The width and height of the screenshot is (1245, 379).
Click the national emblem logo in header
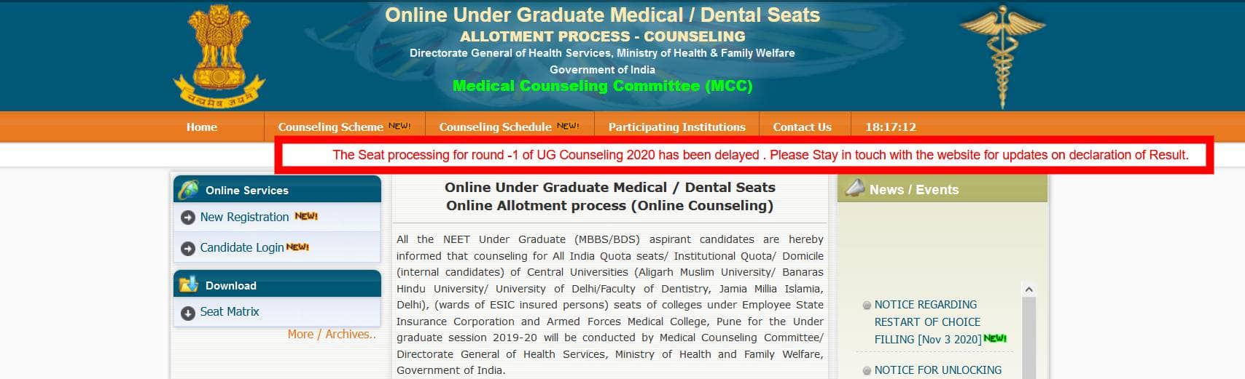pyautogui.click(x=219, y=56)
